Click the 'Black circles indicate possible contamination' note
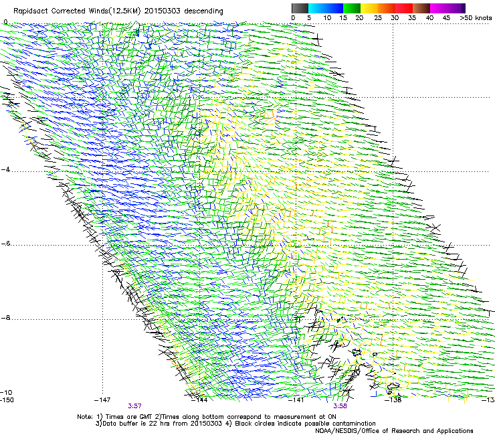495x435 pixels. (x=300, y=424)
